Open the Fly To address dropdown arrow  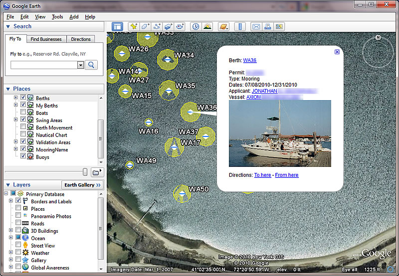click(80, 65)
